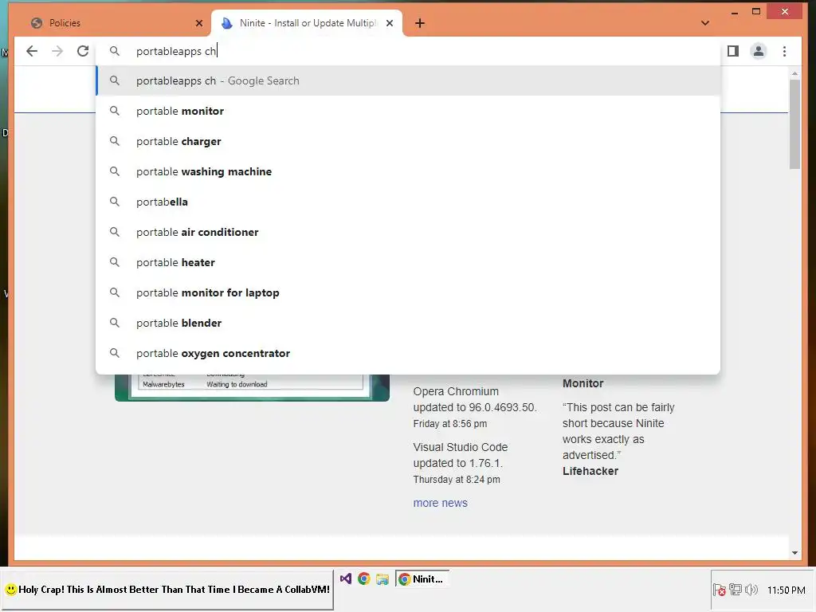Open the Chrome profile menu
816x612 pixels.
click(x=759, y=51)
